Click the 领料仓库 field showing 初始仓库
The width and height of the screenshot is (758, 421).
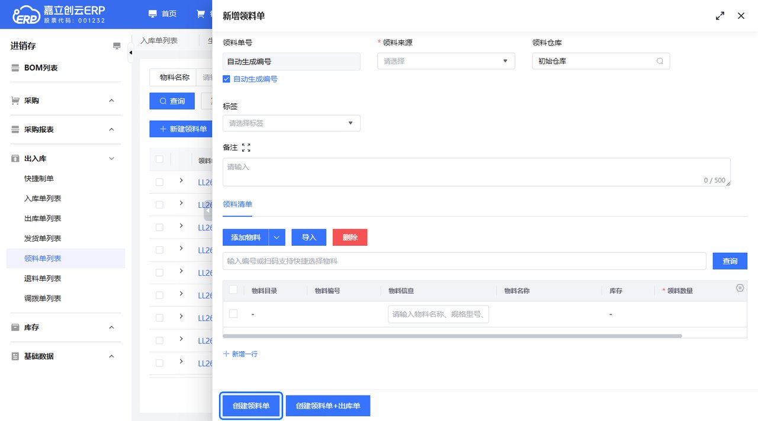click(x=601, y=61)
